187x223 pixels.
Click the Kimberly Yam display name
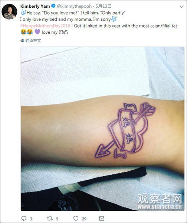[35, 6]
